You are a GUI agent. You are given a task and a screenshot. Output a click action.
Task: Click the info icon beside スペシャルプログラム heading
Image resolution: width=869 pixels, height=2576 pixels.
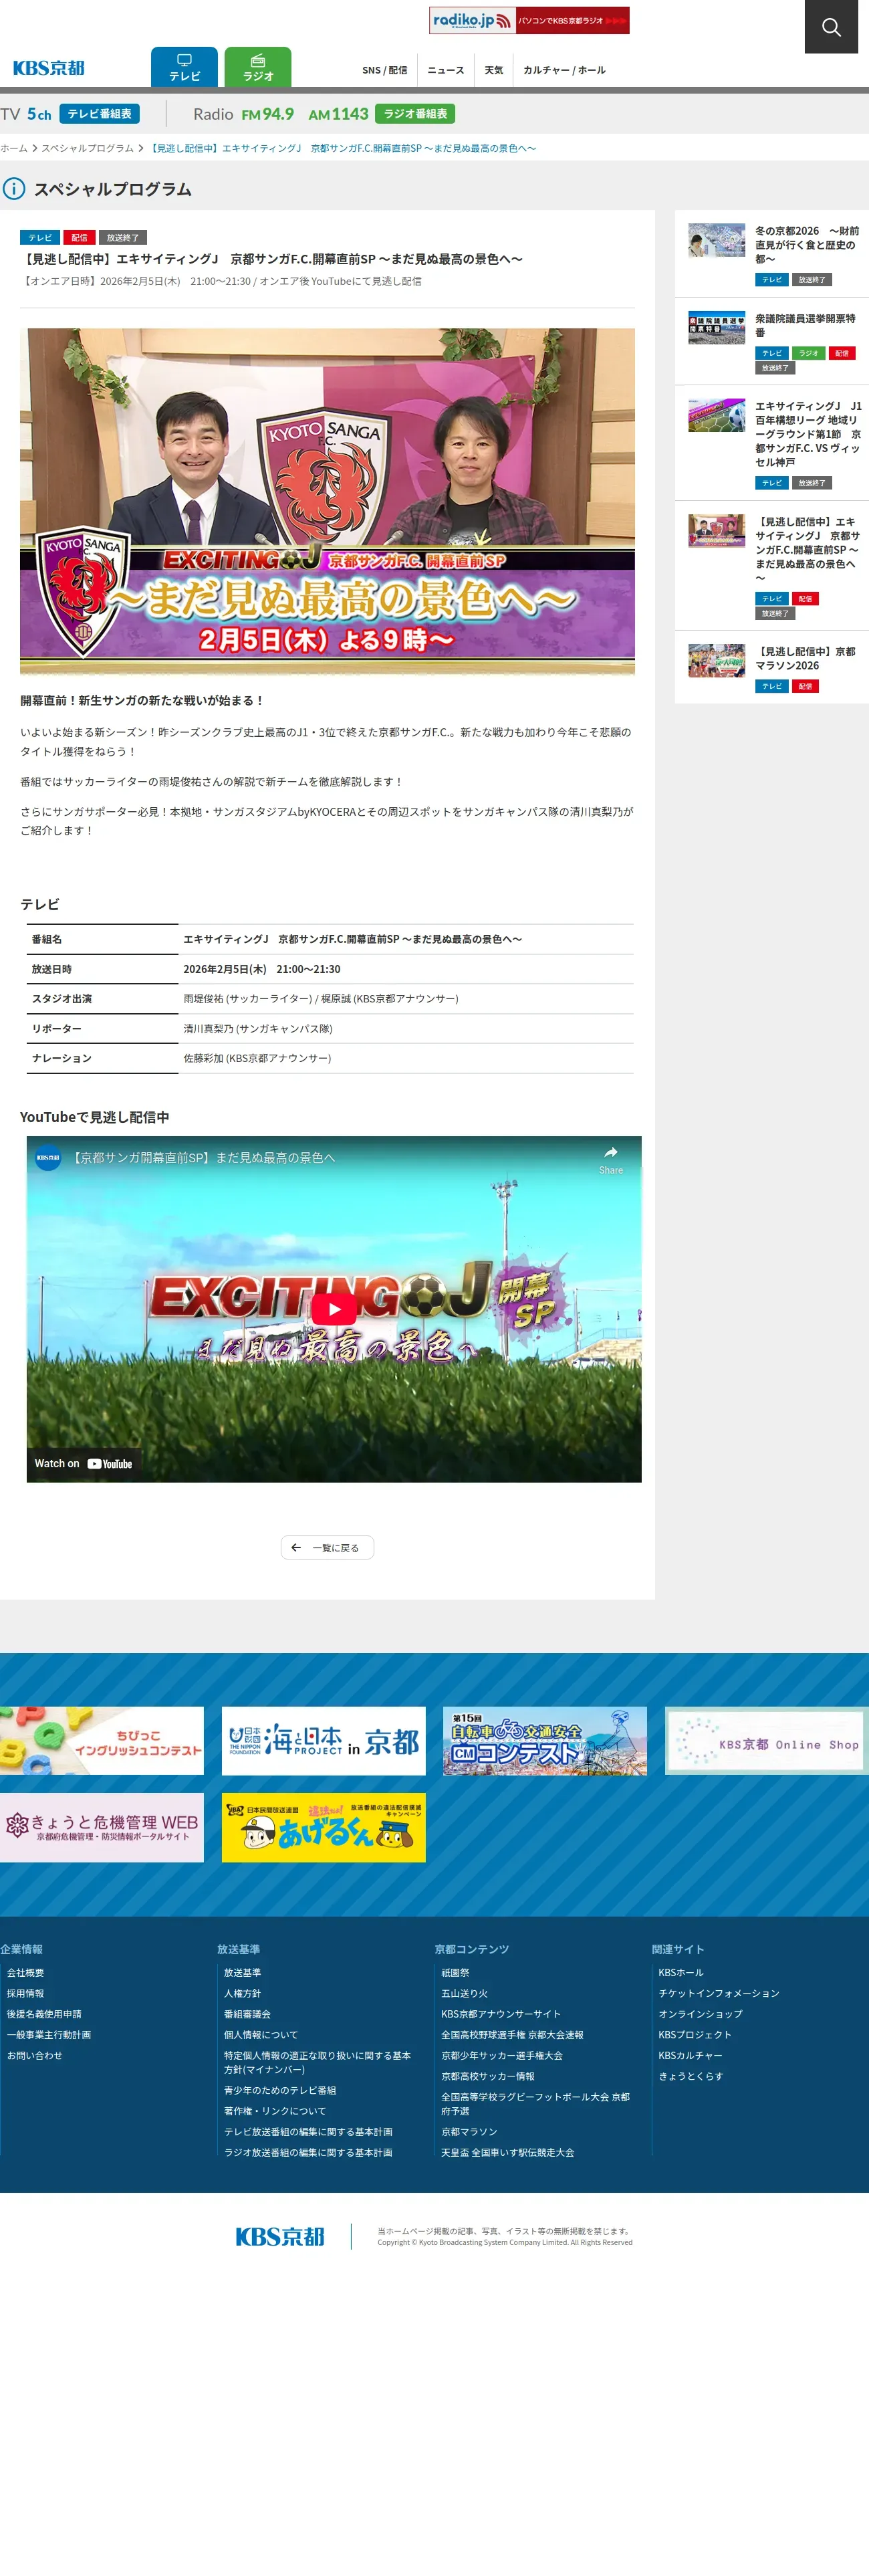tap(13, 188)
